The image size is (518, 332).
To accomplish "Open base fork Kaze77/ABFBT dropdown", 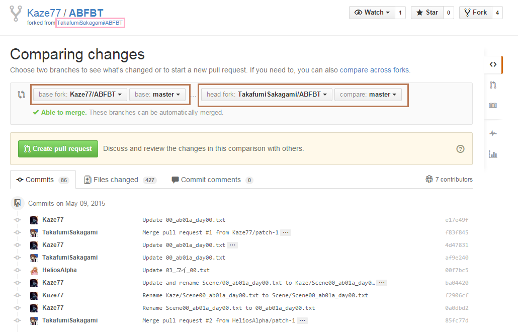I will 80,95.
